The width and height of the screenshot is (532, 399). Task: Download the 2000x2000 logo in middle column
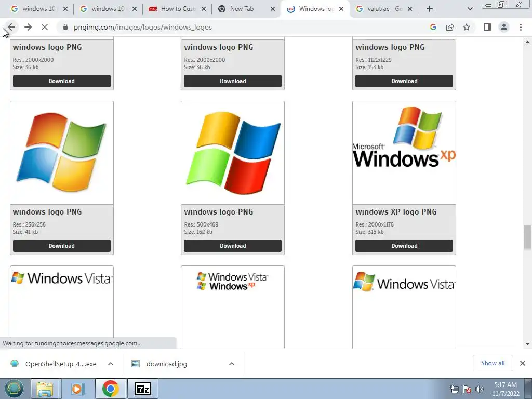(233, 81)
